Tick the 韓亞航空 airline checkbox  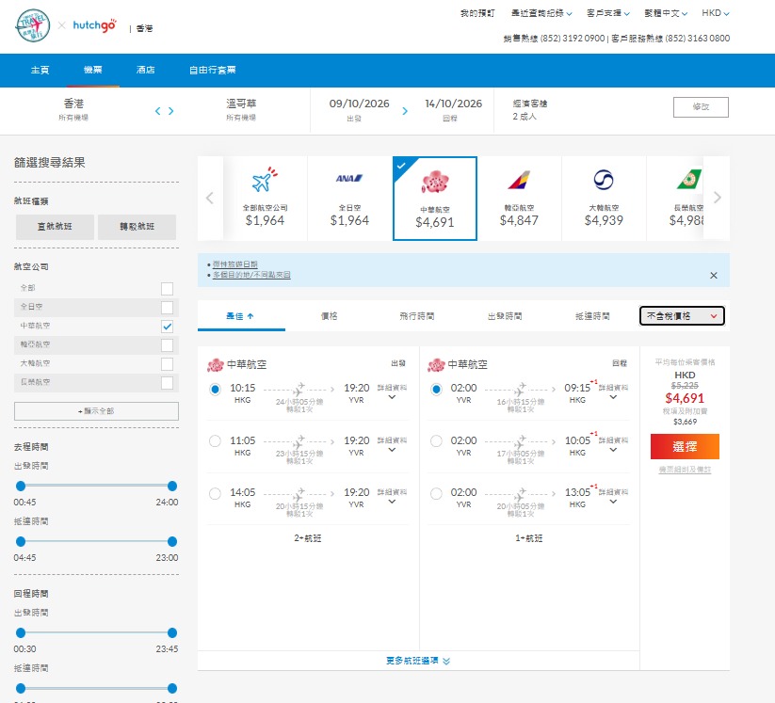click(x=167, y=344)
